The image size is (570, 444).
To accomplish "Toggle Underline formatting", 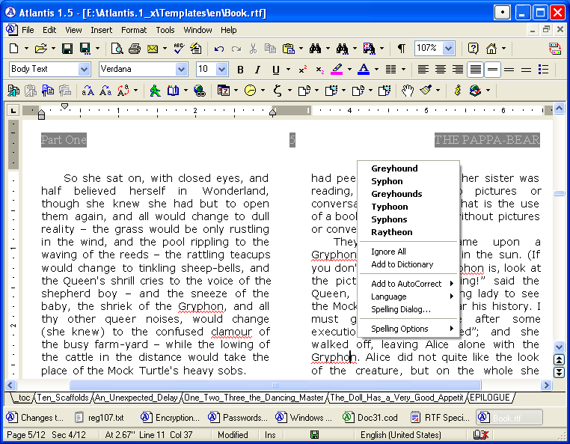I will pyautogui.click(x=275, y=70).
